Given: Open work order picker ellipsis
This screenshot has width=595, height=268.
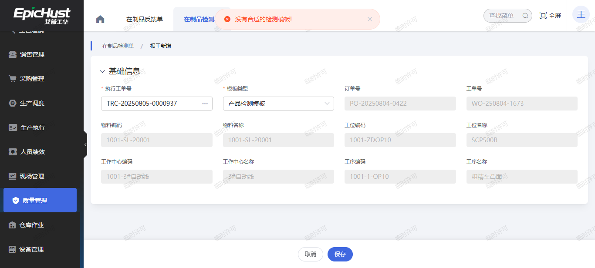Looking at the screenshot, I should pos(205,104).
